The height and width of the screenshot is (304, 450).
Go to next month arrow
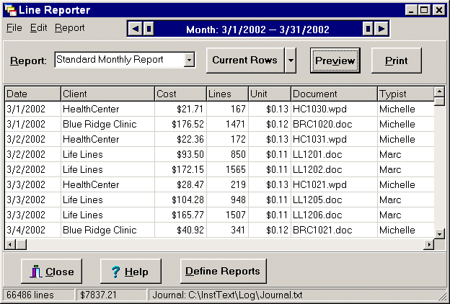click(382, 29)
